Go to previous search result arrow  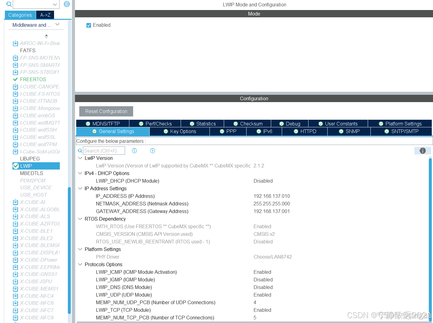coord(134,151)
